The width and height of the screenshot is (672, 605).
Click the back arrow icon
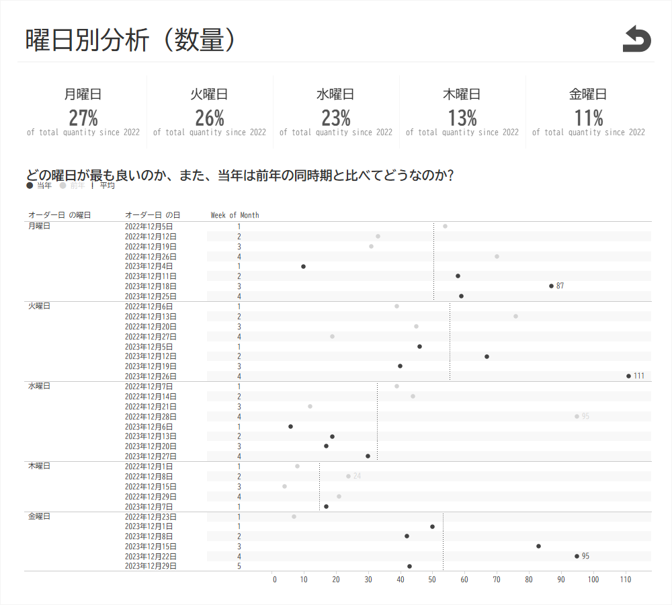pyautogui.click(x=636, y=39)
